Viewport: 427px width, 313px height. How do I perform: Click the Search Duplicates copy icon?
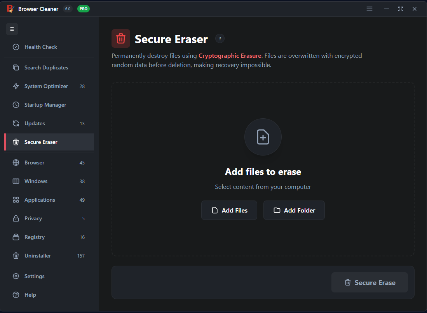[16, 67]
